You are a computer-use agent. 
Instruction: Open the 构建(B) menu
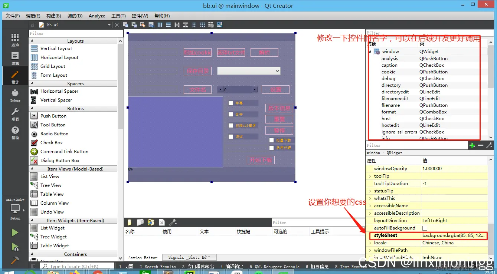click(53, 16)
